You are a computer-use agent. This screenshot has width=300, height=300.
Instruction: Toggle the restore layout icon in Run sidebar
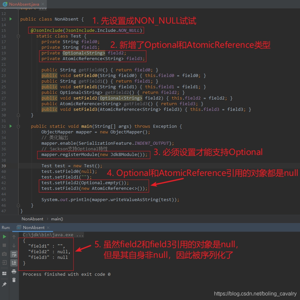pos(4,273)
